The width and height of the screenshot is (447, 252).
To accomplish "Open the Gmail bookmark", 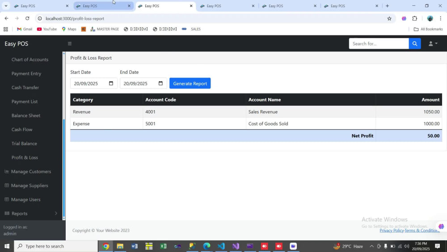I will (25, 29).
